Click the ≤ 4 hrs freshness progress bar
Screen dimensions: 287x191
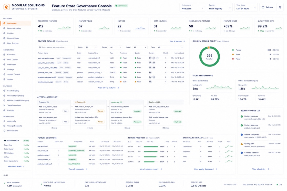pyautogui.click(x=151, y=157)
